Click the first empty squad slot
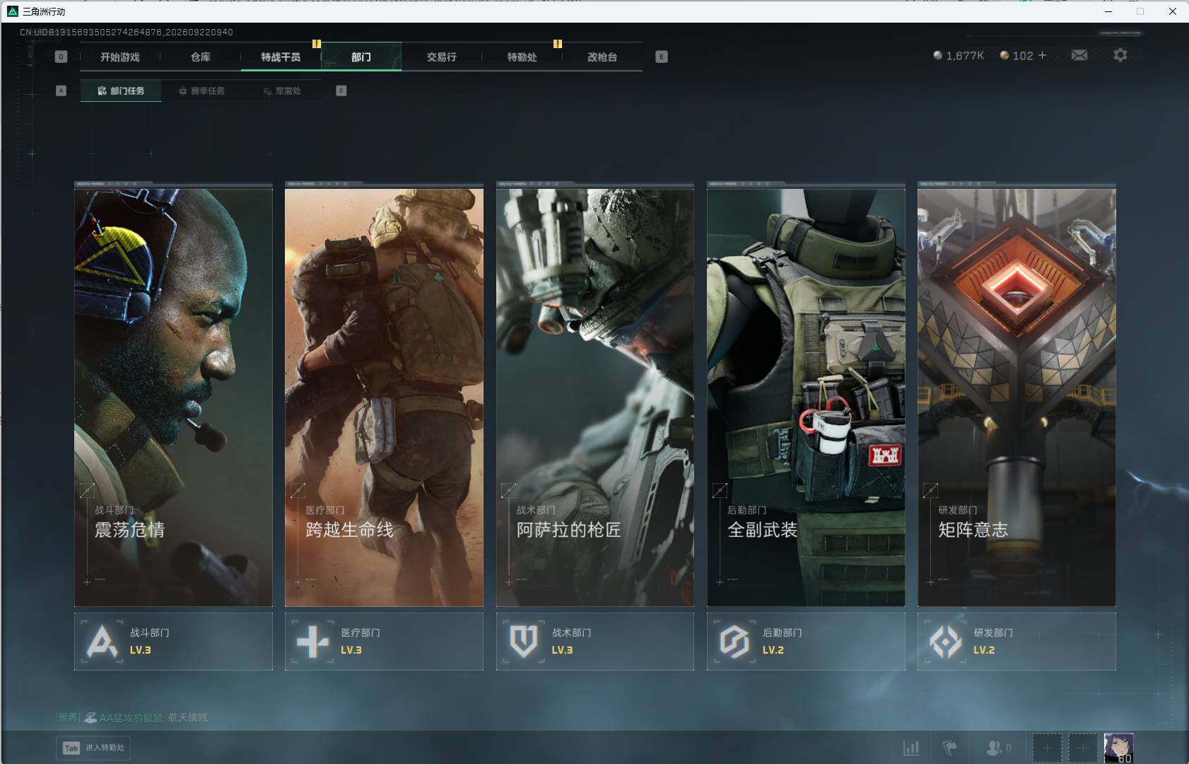The image size is (1189, 764). point(1047,748)
